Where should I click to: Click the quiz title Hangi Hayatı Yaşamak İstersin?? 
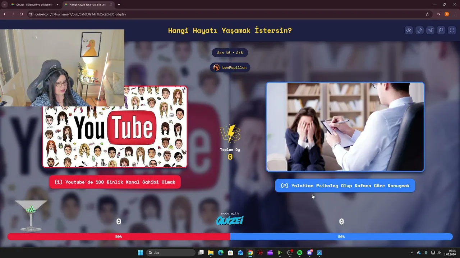[x=230, y=30]
